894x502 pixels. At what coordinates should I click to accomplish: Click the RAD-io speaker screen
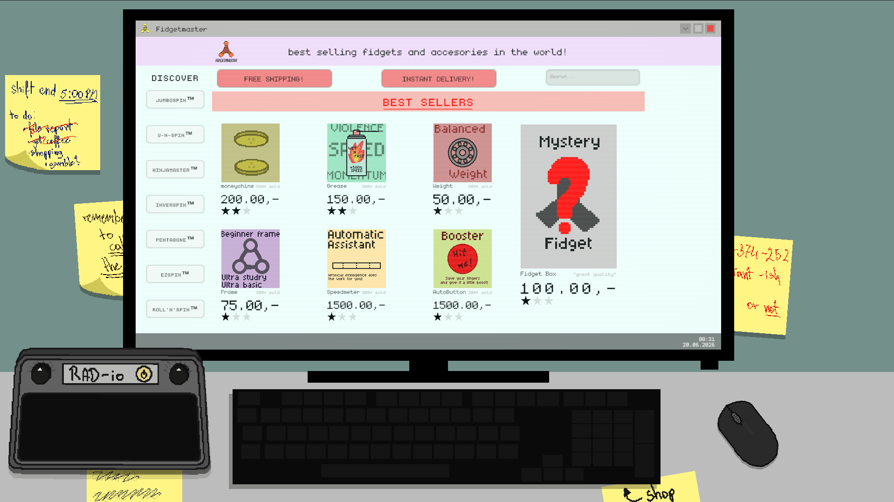coord(110,428)
